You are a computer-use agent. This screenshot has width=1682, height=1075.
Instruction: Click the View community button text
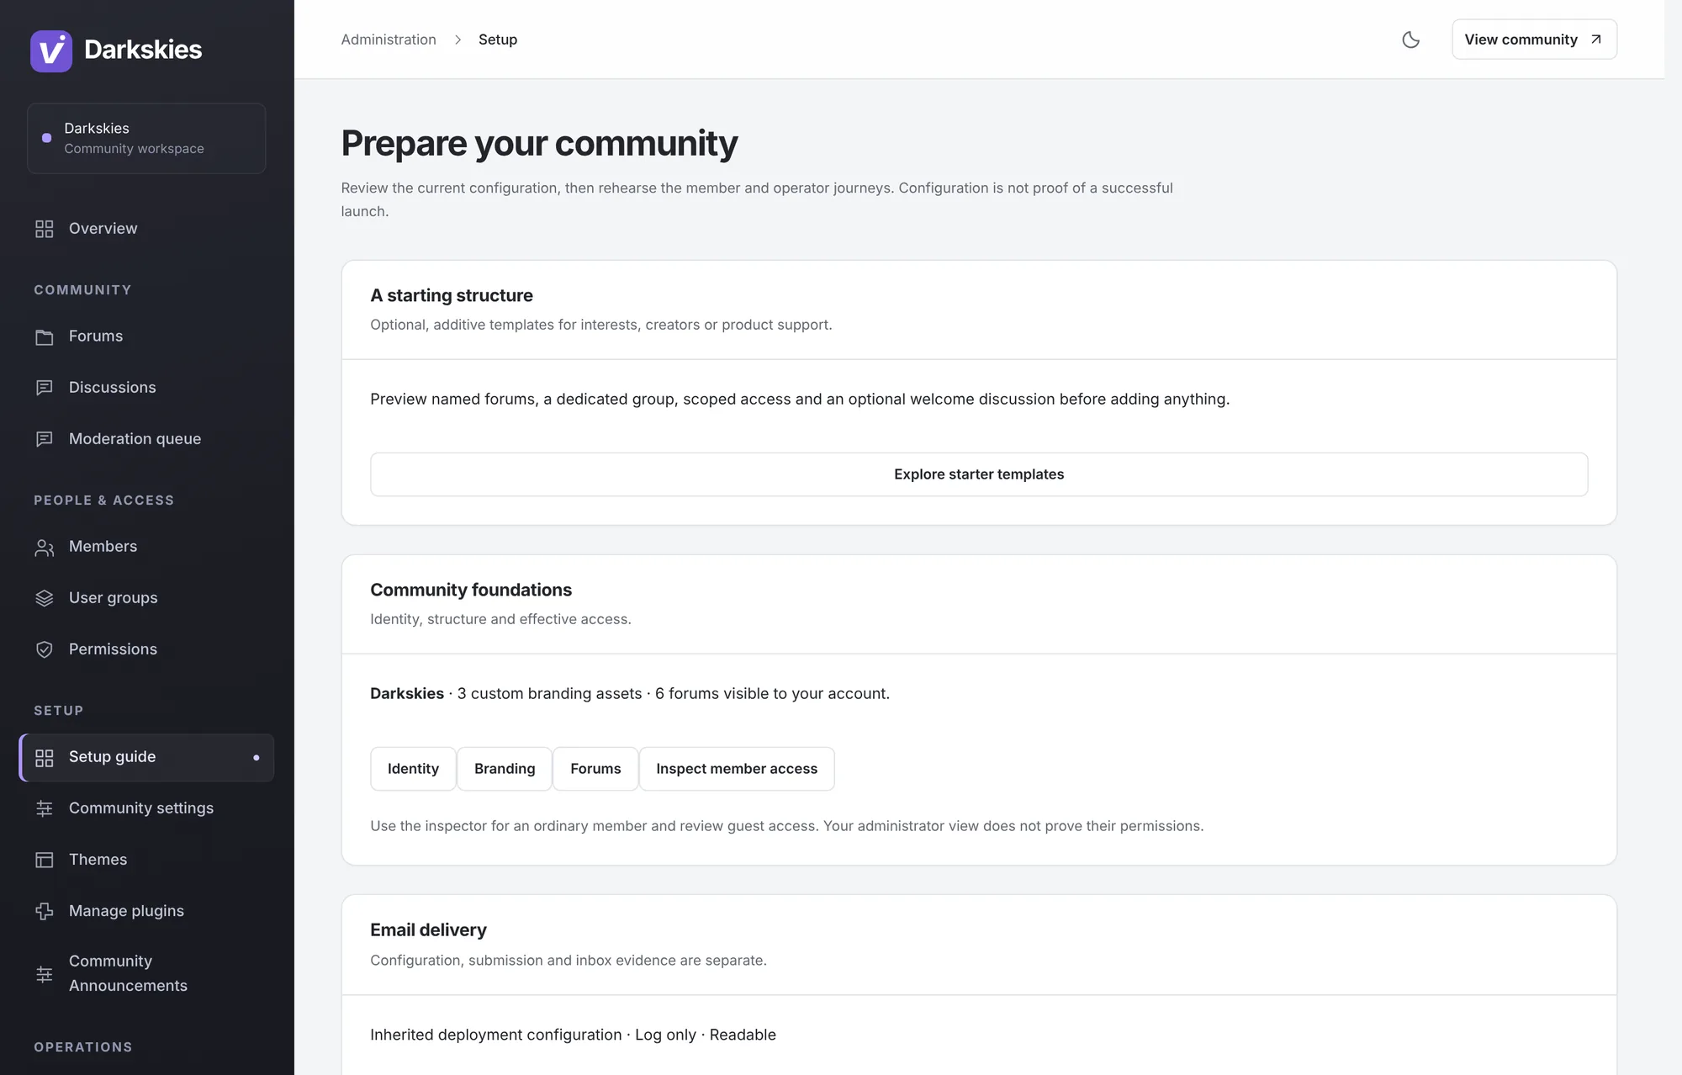(x=1521, y=40)
